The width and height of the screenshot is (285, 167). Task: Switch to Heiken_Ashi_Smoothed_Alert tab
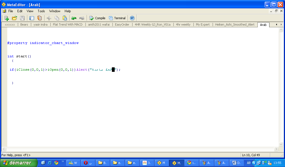[x=235, y=24]
